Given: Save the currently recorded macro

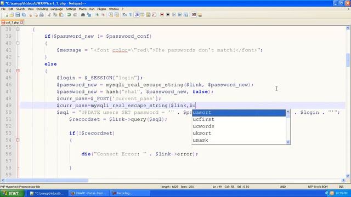Looking at the screenshot, I should 186,15.
